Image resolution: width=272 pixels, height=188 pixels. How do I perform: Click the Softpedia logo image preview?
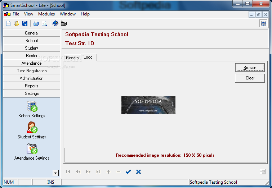(148, 105)
